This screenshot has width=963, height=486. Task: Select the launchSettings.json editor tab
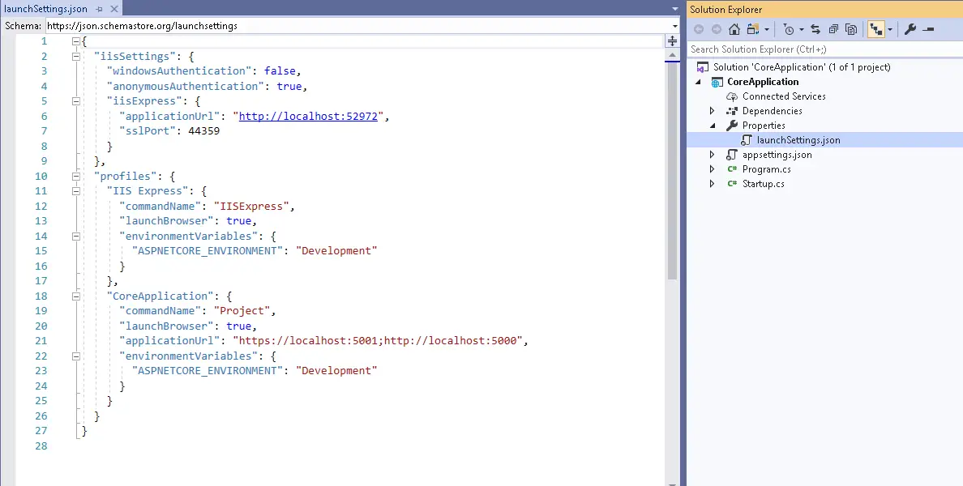[x=45, y=9]
